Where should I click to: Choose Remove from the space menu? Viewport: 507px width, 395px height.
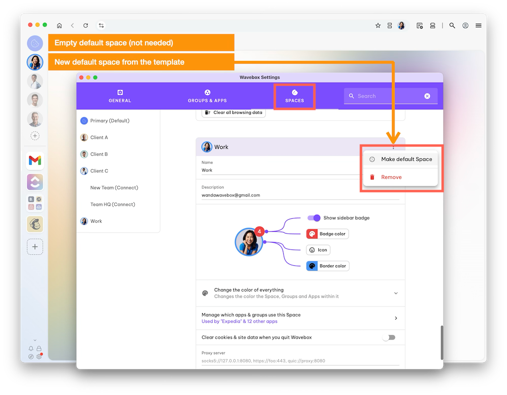[x=400, y=177]
